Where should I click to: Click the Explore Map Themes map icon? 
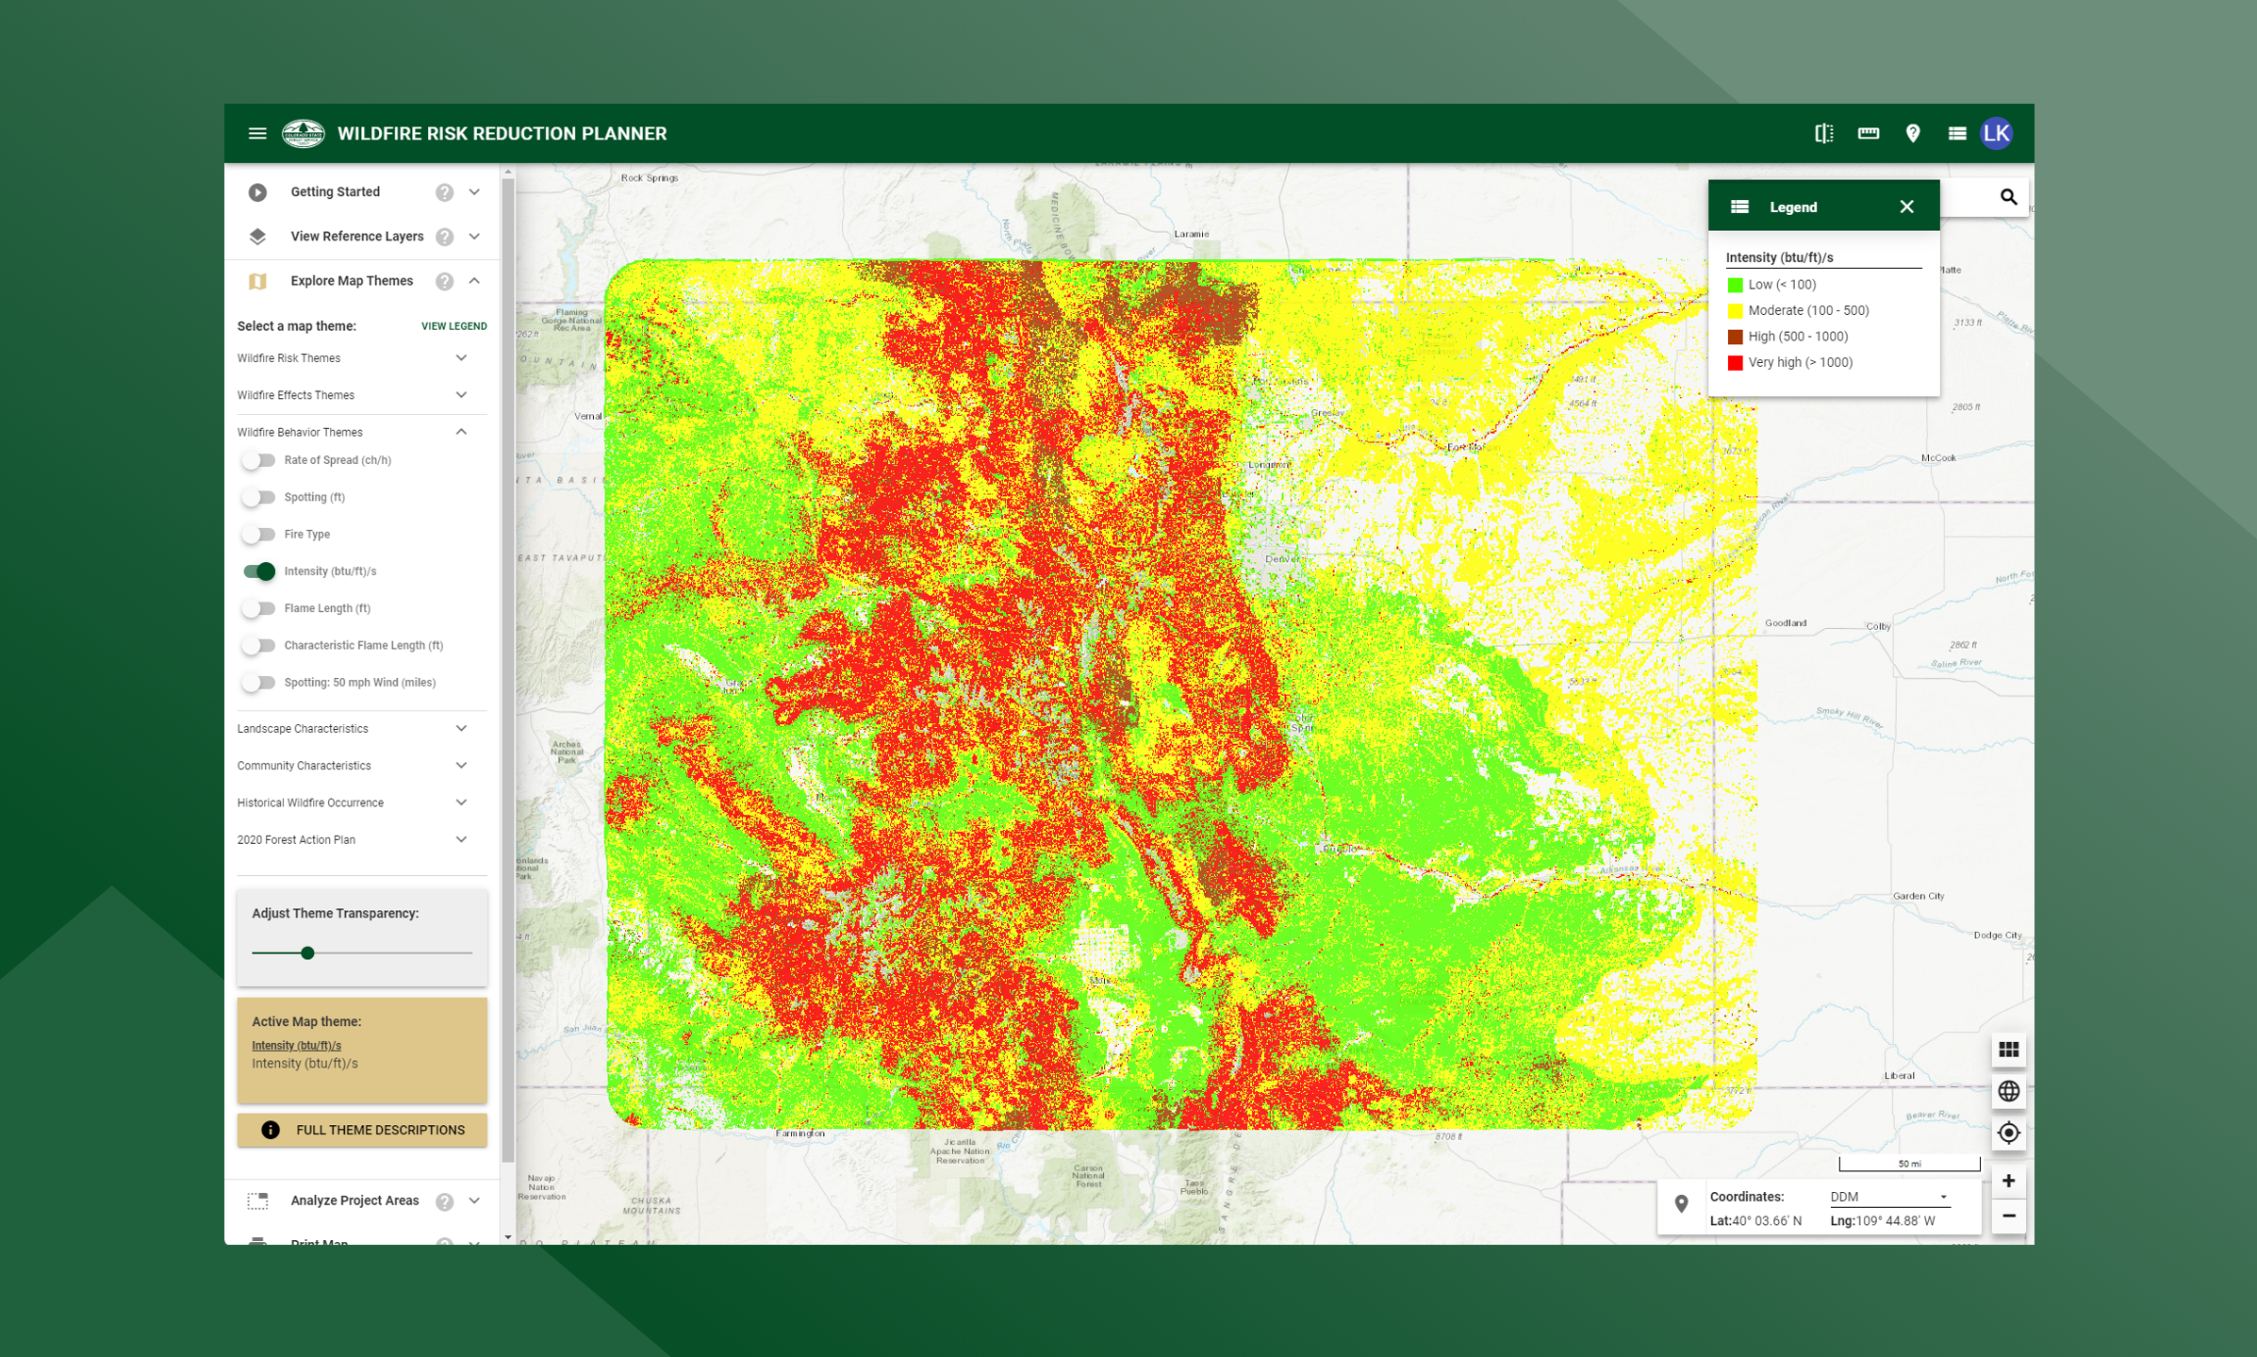[x=257, y=281]
